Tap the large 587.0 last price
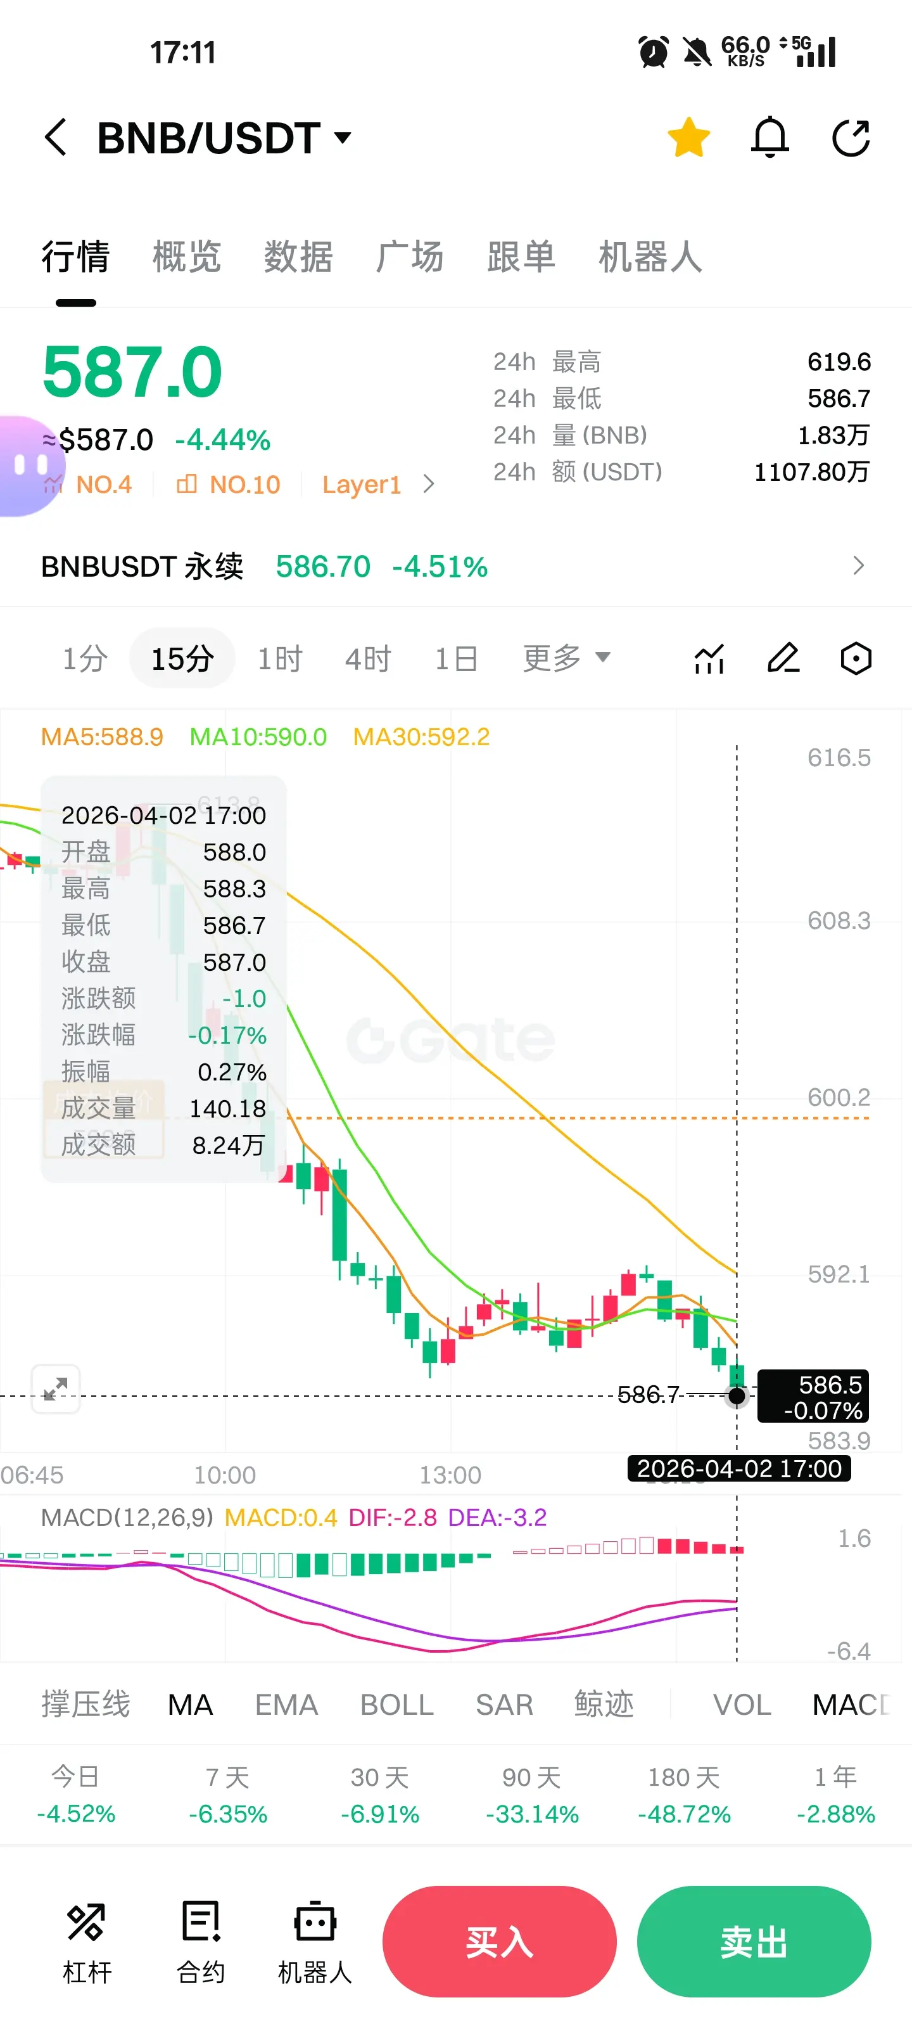Viewport: 912px width, 2038px height. [x=132, y=372]
